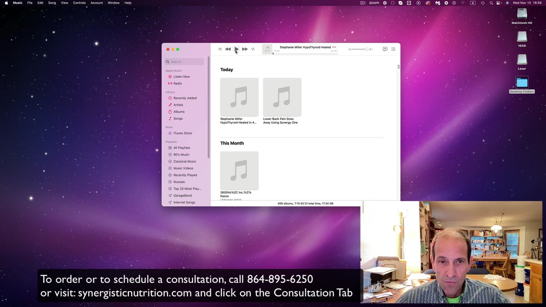This screenshot has width=546, height=307.
Task: Adjust the volume slider
Action: click(360, 49)
